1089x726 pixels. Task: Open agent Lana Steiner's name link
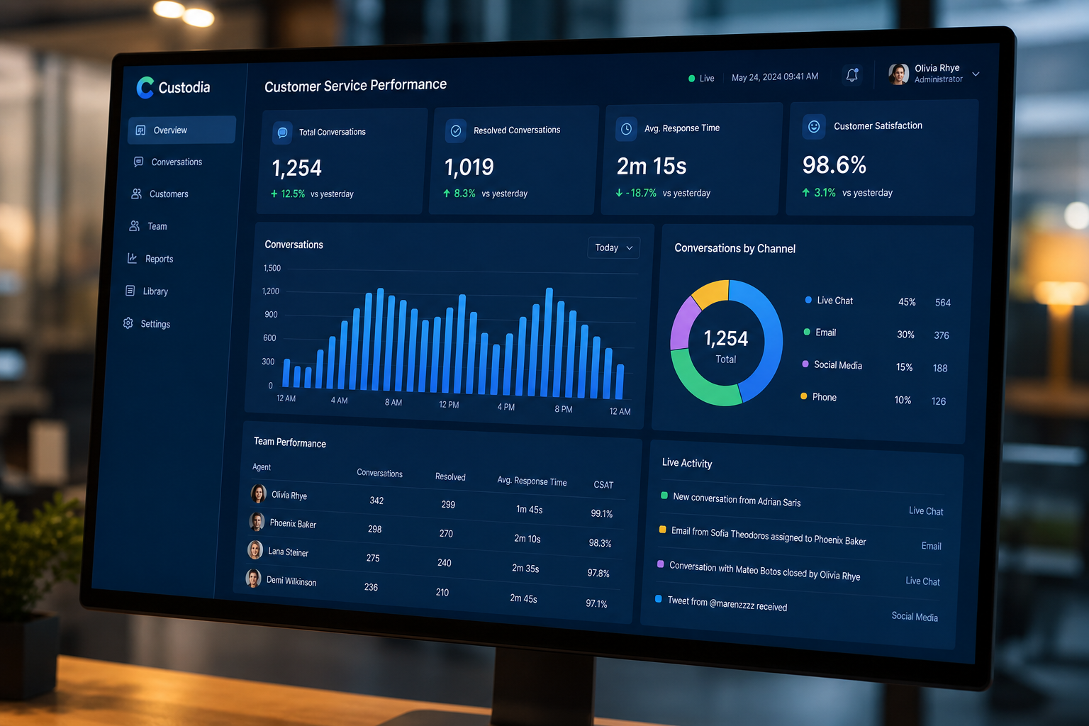click(288, 552)
